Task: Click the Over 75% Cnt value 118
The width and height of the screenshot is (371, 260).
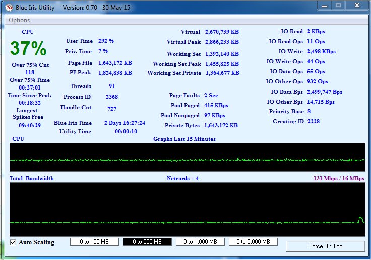Action: [30, 72]
